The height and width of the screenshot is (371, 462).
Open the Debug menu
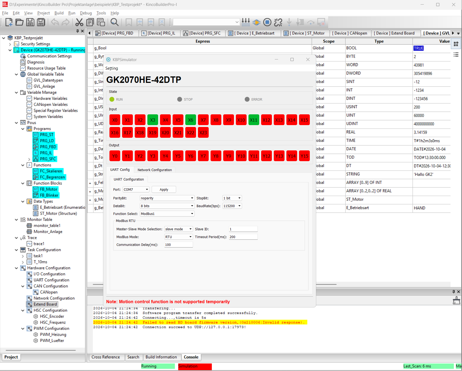click(86, 13)
